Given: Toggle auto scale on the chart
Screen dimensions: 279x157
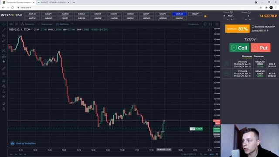Looking at the screenshot, I should tap(211, 154).
